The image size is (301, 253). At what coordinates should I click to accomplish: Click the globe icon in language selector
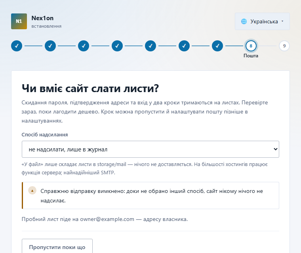coord(244,21)
